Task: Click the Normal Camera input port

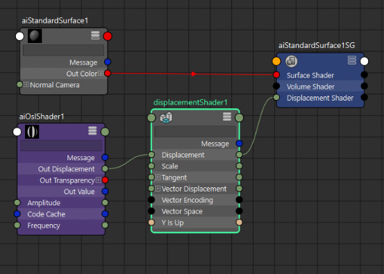Action: 19,85
